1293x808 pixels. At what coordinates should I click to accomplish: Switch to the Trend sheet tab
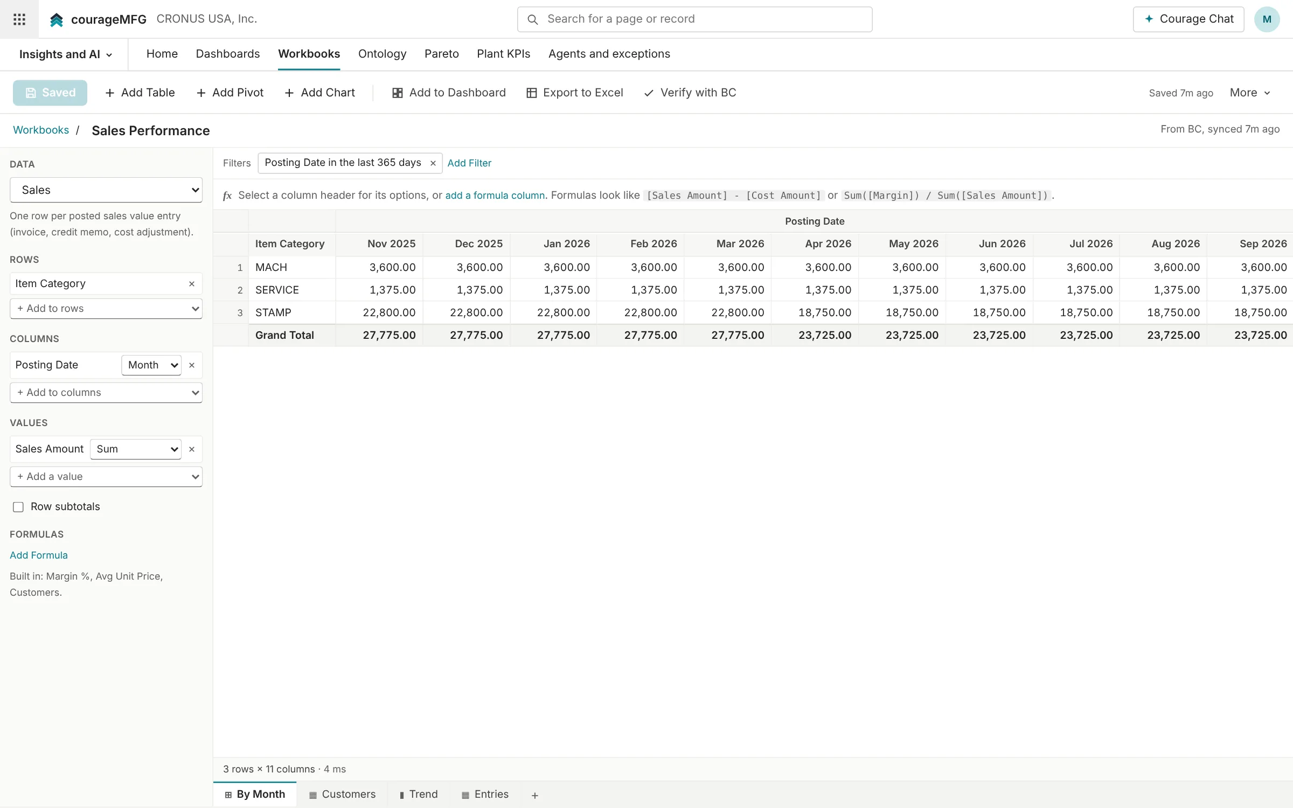tap(419, 795)
